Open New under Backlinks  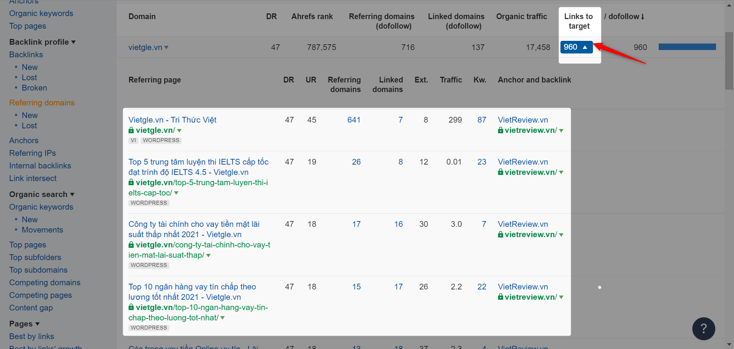(x=30, y=67)
